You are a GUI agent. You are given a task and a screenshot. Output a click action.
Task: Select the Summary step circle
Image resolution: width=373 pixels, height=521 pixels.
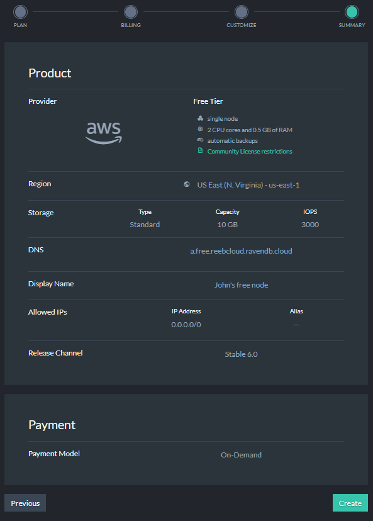pyautogui.click(x=352, y=12)
